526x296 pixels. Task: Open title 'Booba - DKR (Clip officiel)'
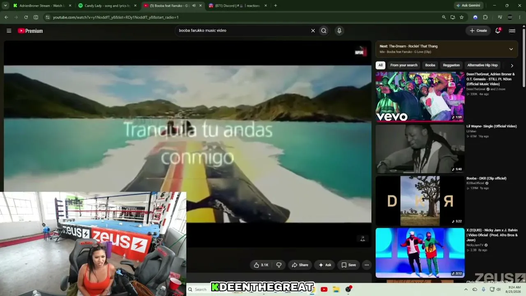(486, 178)
